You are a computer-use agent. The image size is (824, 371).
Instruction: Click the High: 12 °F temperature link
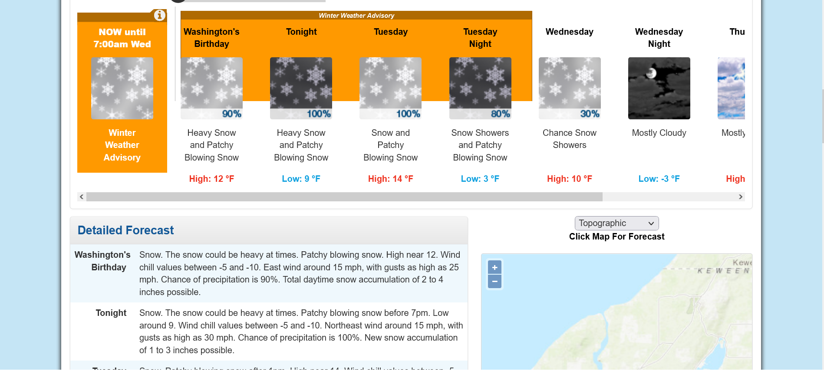(x=211, y=178)
